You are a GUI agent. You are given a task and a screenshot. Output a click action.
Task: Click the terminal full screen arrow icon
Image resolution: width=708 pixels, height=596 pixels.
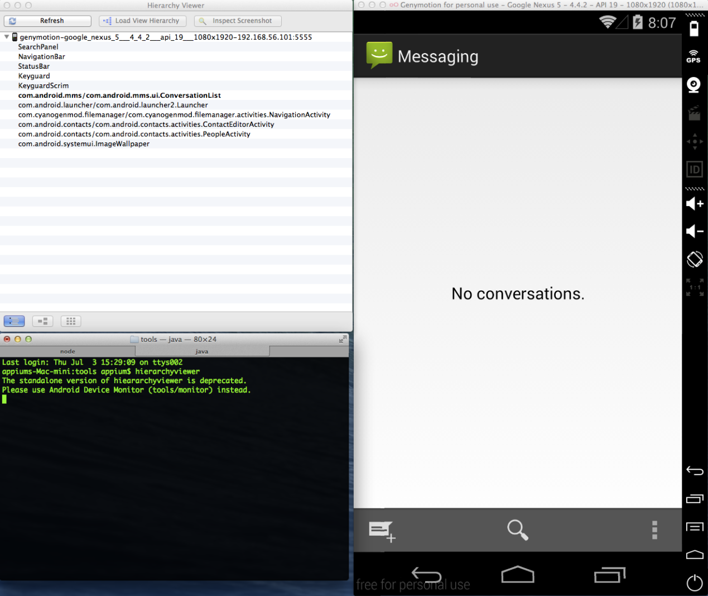(x=343, y=339)
